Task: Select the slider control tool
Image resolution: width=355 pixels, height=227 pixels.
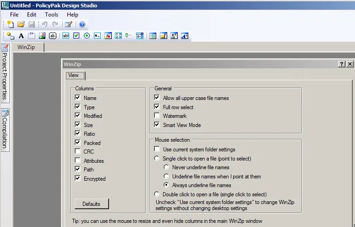Action: click(x=129, y=36)
